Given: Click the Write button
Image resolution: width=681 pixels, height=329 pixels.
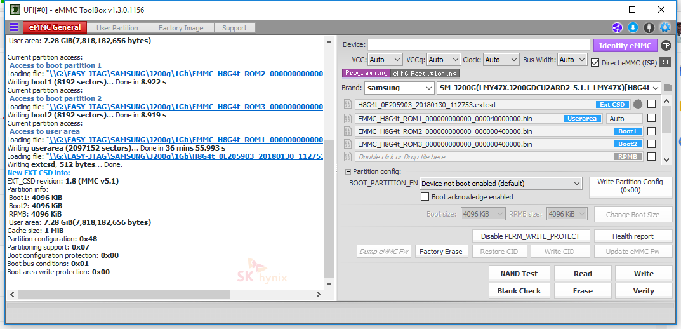Looking at the screenshot, I should 643,274.
